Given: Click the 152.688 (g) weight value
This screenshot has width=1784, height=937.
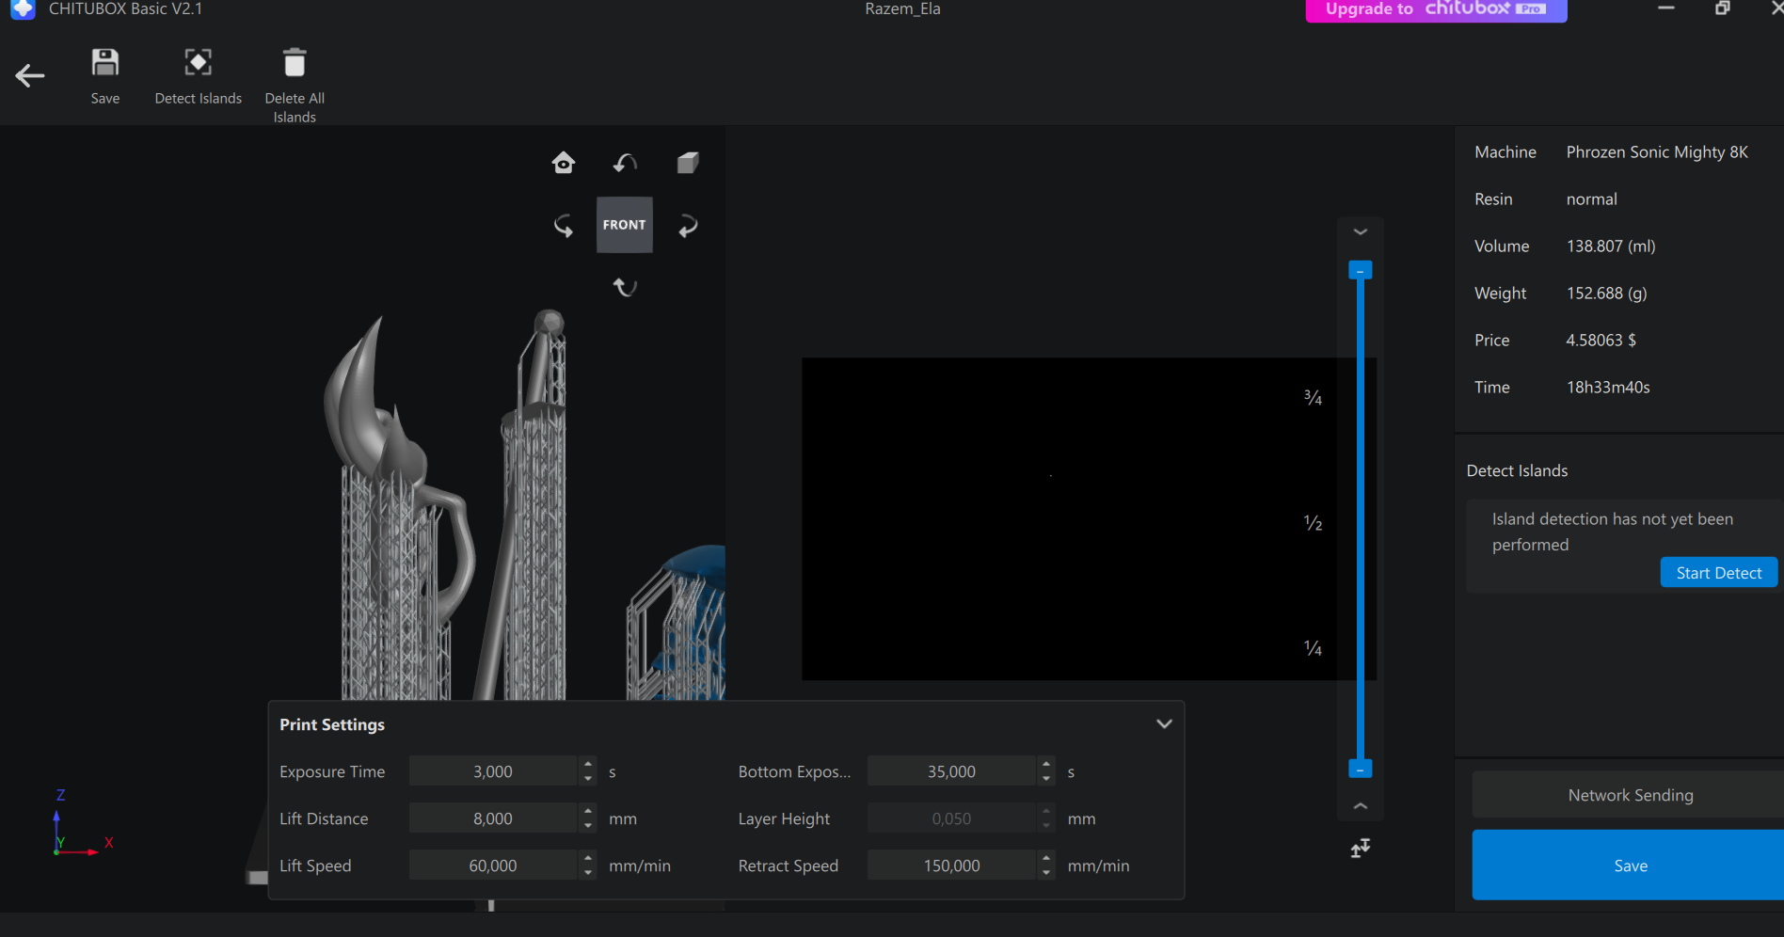Looking at the screenshot, I should coord(1606,294).
